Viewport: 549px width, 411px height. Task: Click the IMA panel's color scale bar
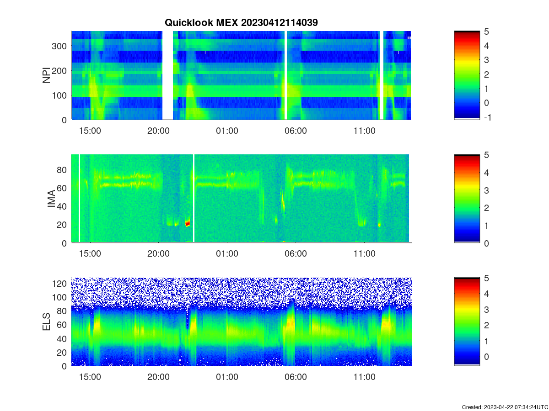[x=467, y=199]
